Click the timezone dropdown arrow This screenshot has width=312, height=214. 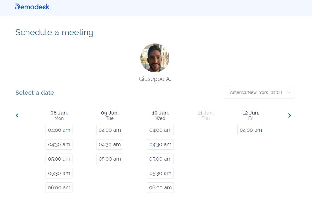coord(289,92)
